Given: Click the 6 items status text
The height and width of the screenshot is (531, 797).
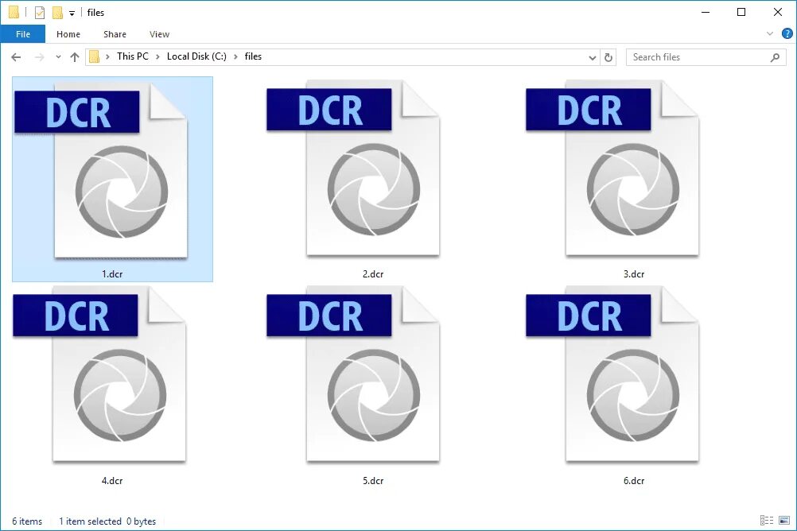Looking at the screenshot, I should [x=27, y=521].
